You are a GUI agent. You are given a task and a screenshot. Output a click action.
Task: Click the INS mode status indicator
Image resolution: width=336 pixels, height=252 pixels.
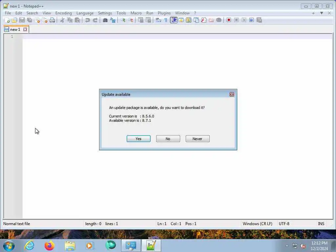click(321, 224)
